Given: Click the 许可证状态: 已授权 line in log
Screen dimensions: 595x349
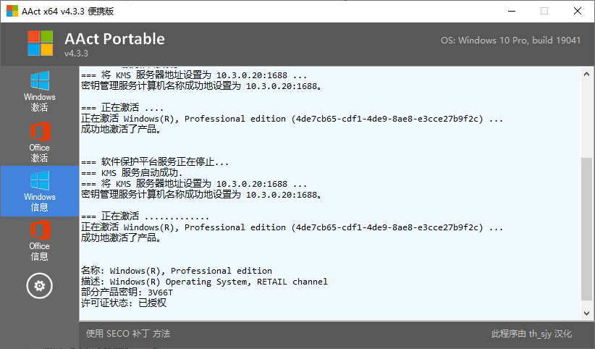Looking at the screenshot, I should [124, 303].
